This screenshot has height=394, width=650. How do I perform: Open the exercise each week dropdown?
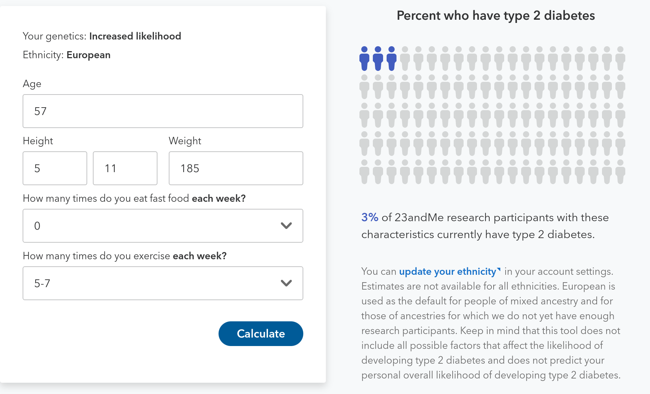pos(163,283)
